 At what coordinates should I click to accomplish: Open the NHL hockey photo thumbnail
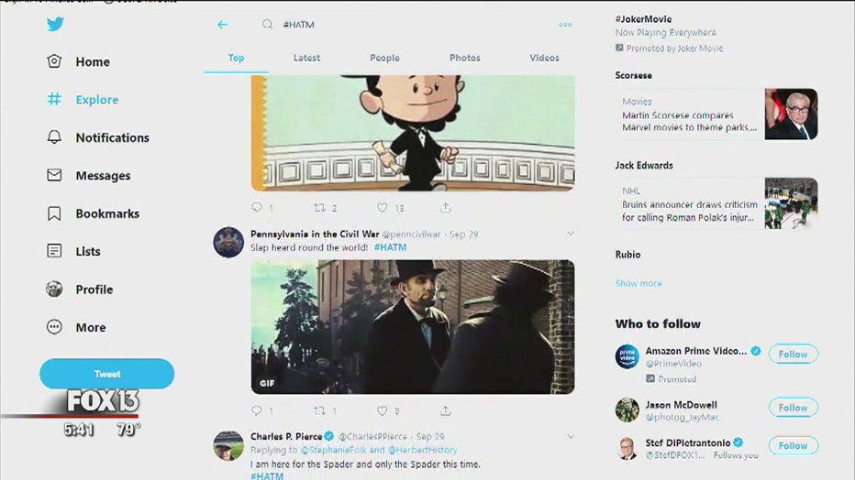tap(791, 203)
